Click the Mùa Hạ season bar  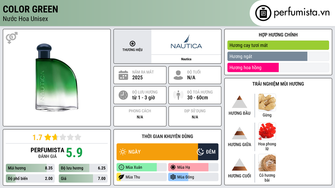click(x=188, y=167)
